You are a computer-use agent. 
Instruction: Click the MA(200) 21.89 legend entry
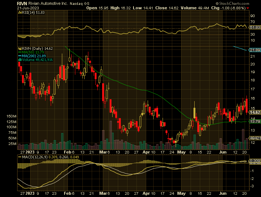[x=34, y=56]
